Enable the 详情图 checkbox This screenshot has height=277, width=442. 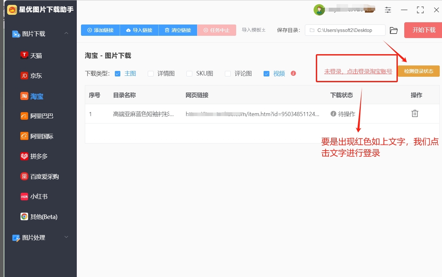coord(151,74)
